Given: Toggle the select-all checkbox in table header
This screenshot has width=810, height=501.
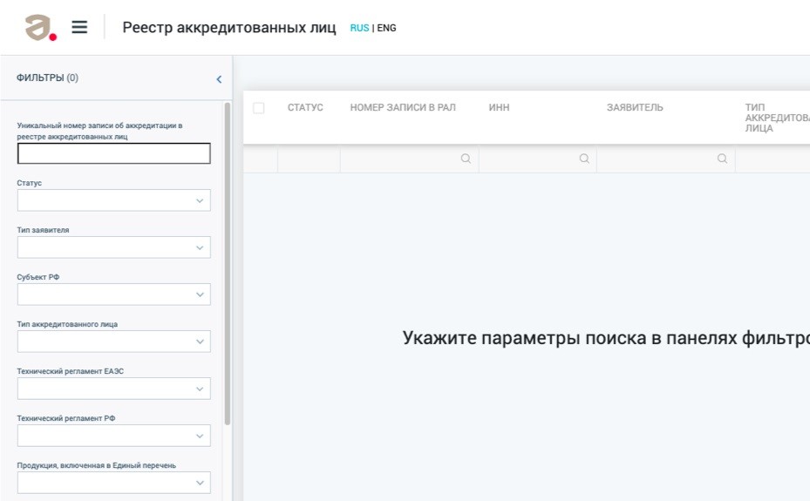Looking at the screenshot, I should [259, 108].
